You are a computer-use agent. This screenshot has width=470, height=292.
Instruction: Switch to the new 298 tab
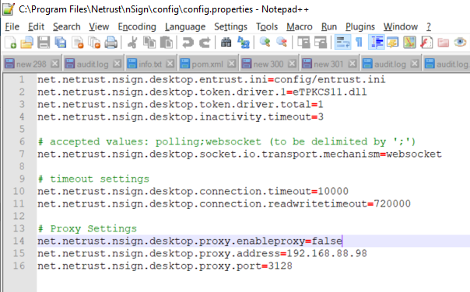(x=31, y=64)
